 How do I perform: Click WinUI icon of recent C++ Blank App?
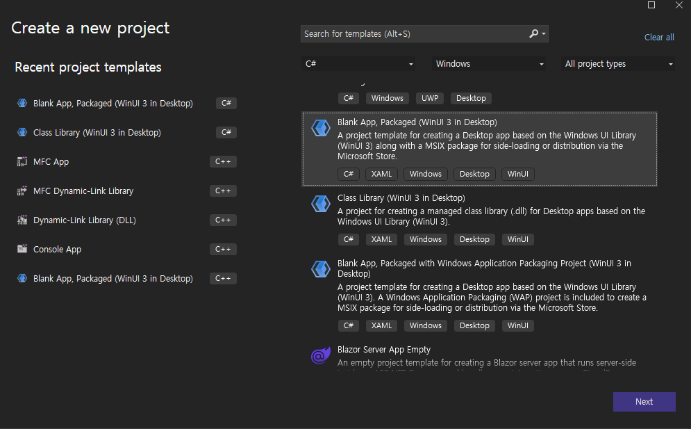pyautogui.click(x=22, y=278)
